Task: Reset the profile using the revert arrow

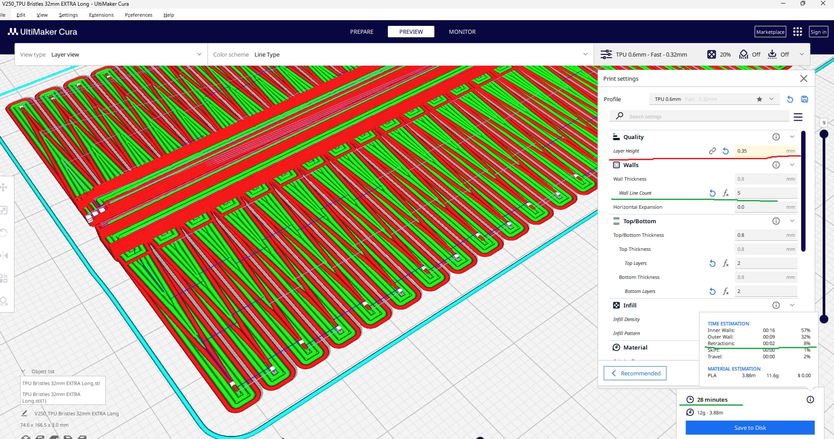Action: [x=790, y=99]
